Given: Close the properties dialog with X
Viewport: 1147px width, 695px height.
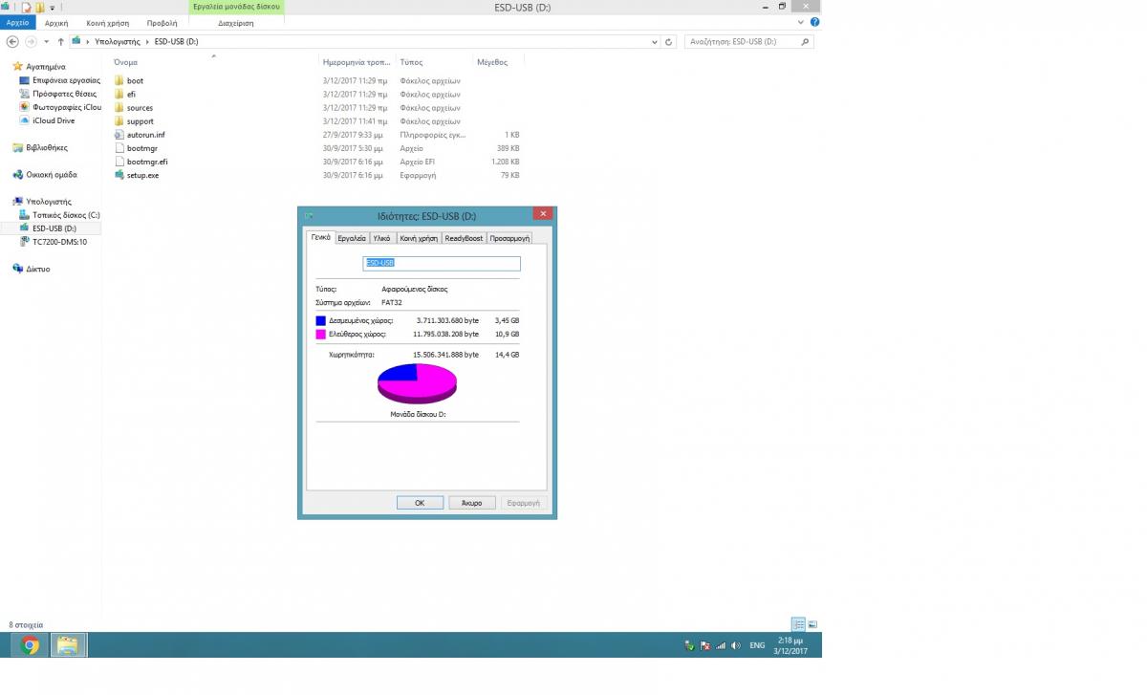Looking at the screenshot, I should (x=543, y=214).
